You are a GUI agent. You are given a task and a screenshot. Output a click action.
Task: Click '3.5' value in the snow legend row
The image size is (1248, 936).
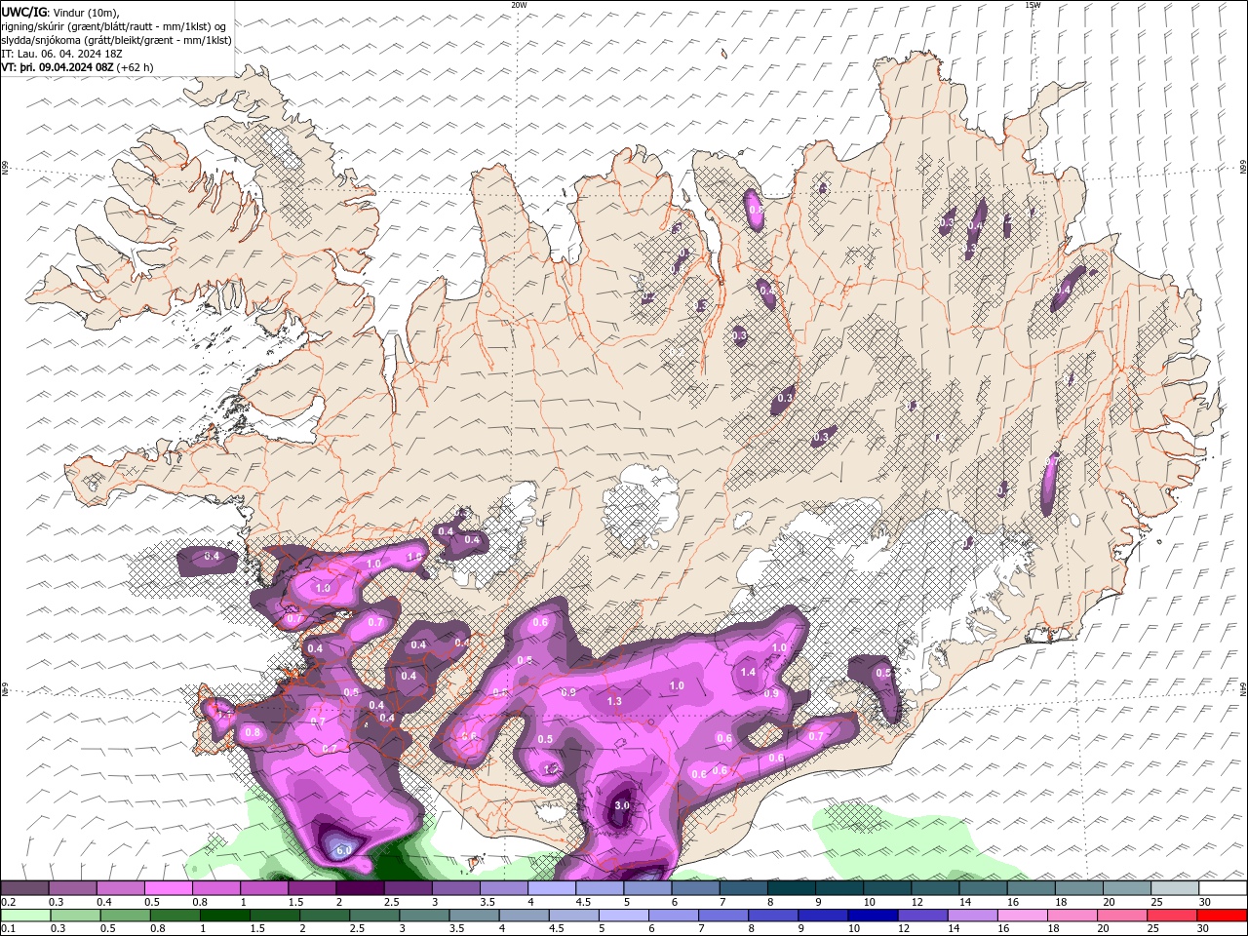click(x=487, y=902)
